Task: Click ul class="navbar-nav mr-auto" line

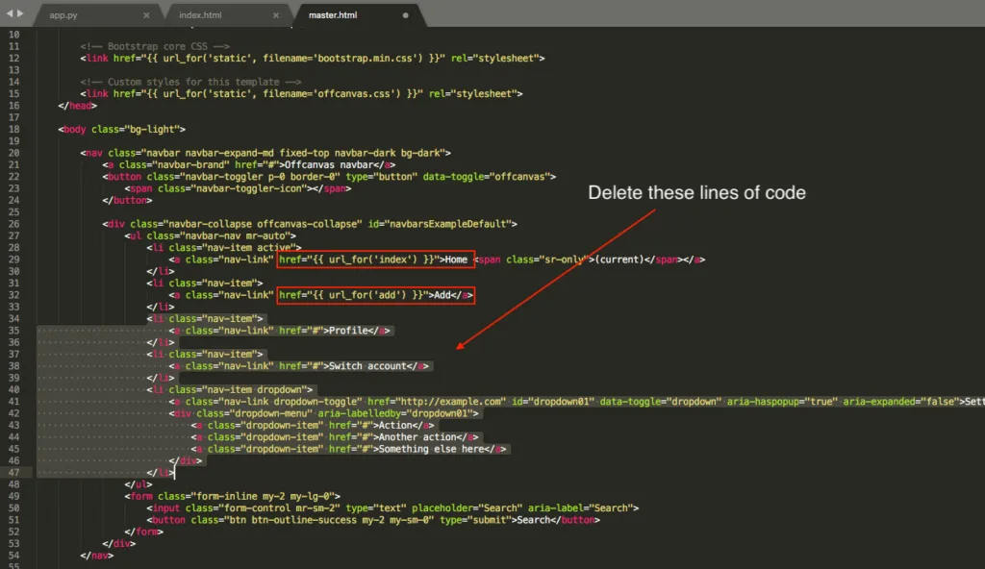Action: tap(211, 235)
